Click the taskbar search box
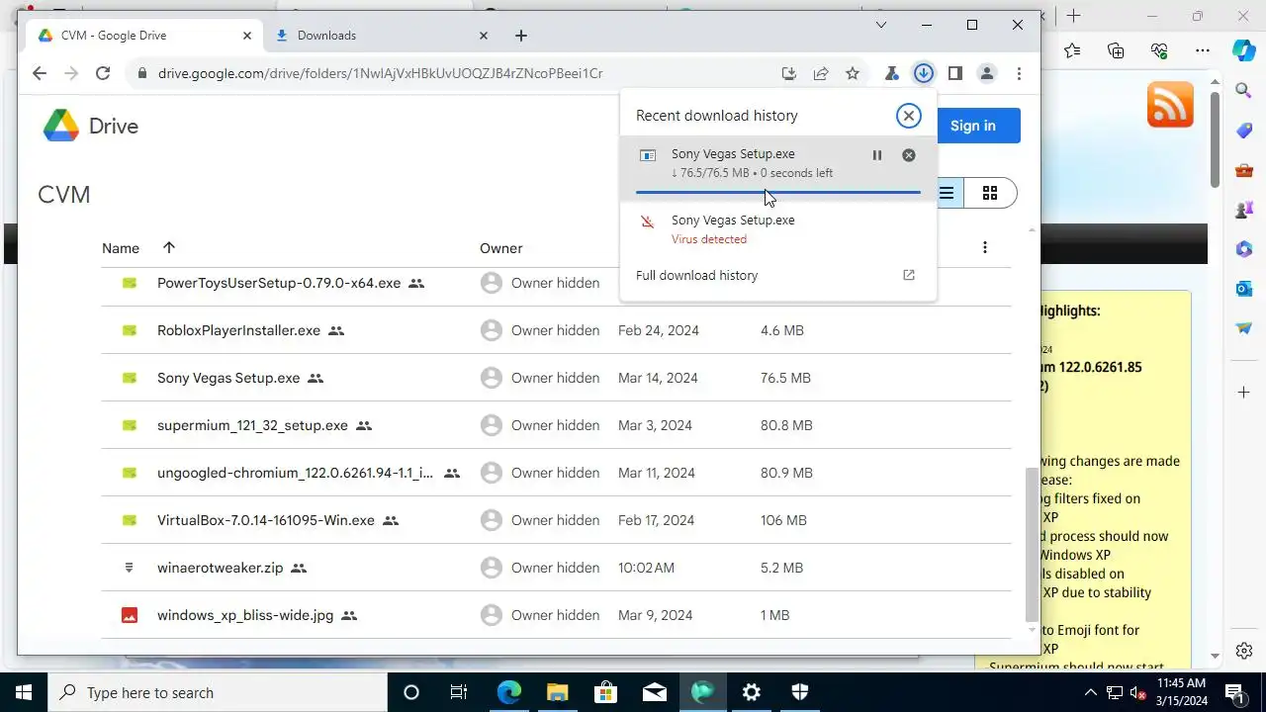The height and width of the screenshot is (712, 1266). 218,692
